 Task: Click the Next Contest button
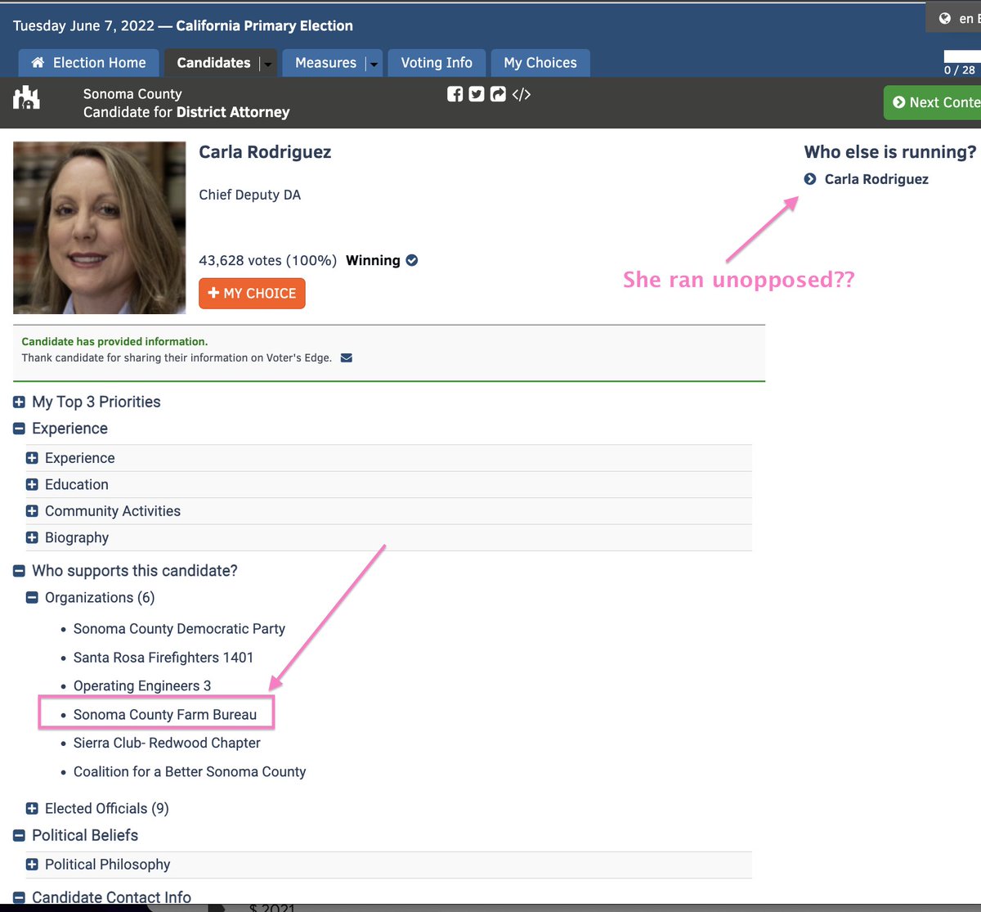click(933, 102)
